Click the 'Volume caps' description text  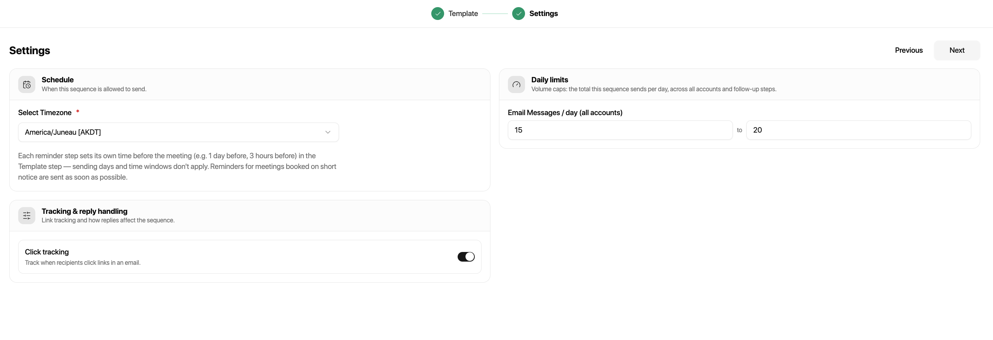click(654, 89)
